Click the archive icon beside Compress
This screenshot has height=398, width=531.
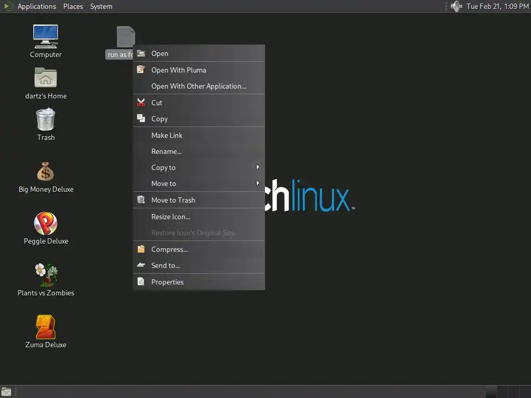141,249
